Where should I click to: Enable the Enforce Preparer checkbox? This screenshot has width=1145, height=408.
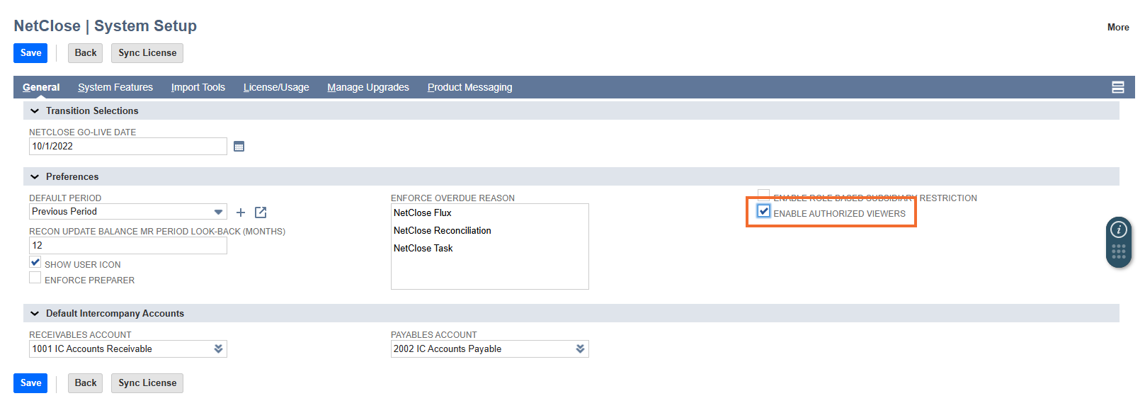tap(35, 278)
